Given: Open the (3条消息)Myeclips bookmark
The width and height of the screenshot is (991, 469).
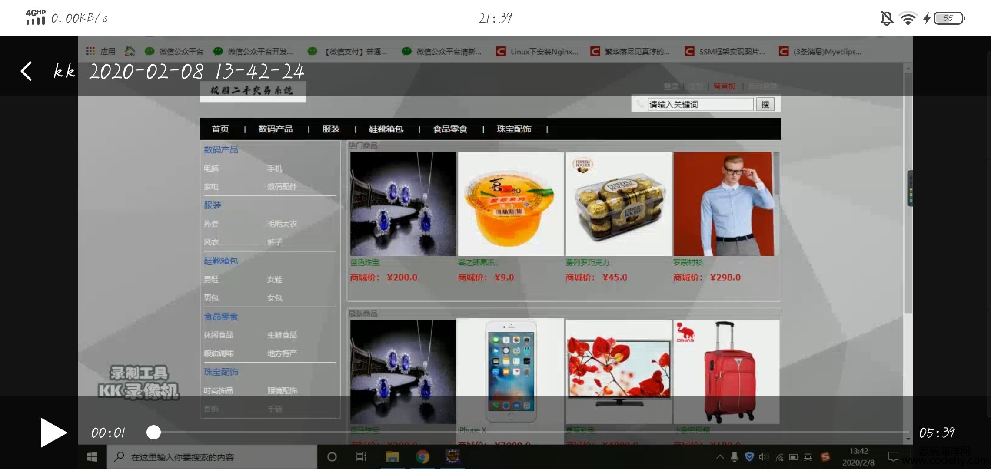Looking at the screenshot, I should pyautogui.click(x=820, y=51).
